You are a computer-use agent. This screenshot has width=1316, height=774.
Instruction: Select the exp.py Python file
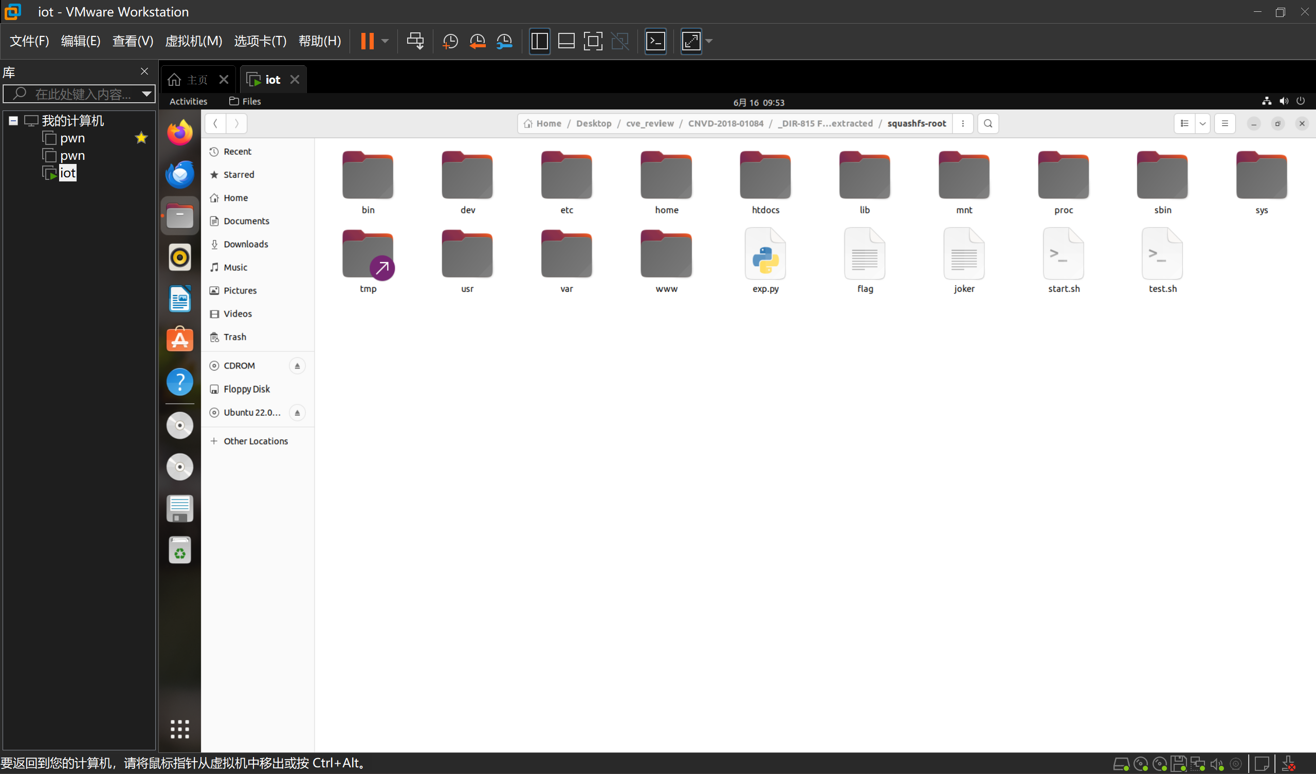(765, 260)
